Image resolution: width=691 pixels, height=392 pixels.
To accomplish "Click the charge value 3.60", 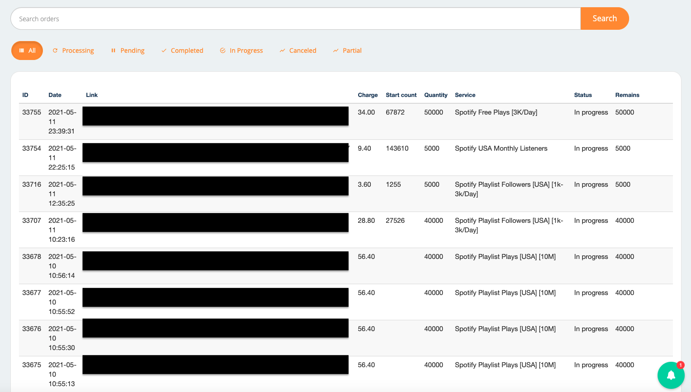I will click(364, 184).
